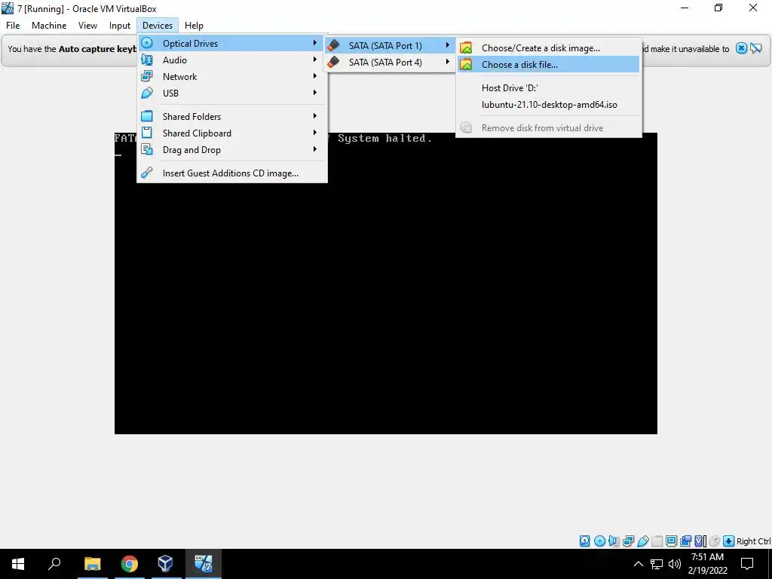Click the USB plug icon in menu

point(147,93)
